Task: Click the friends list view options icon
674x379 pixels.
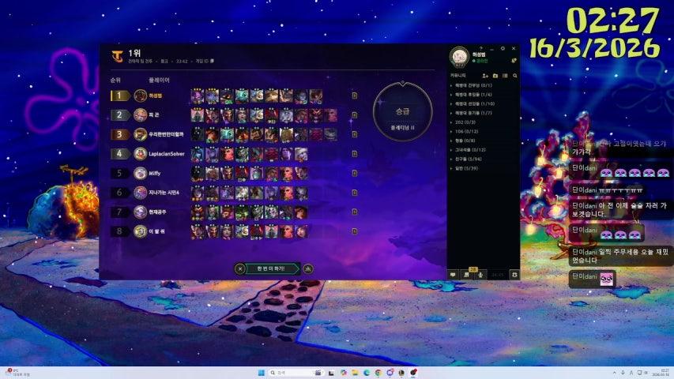Action: point(505,76)
